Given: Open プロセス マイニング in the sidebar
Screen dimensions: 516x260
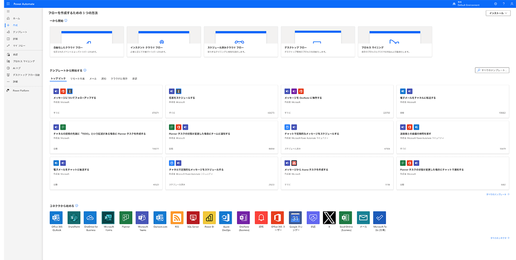Looking at the screenshot, I should pyautogui.click(x=23, y=61).
